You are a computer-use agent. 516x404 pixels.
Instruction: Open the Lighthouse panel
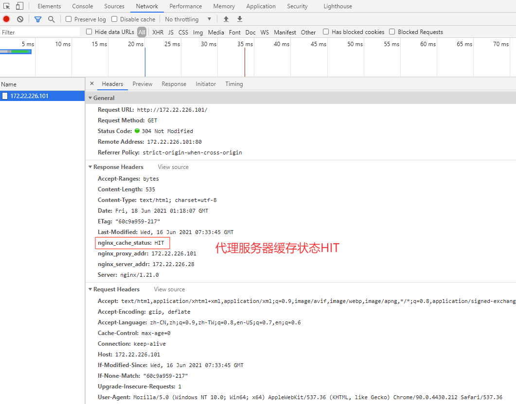[338, 6]
